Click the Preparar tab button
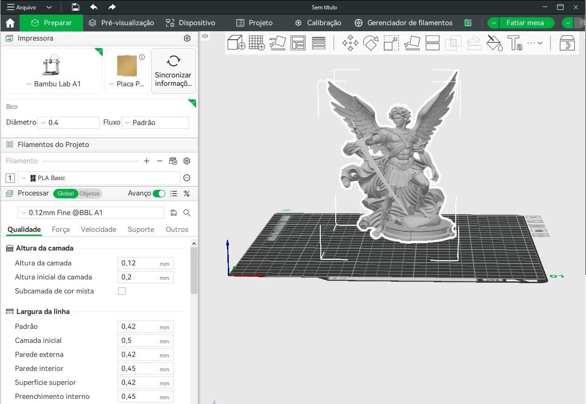This screenshot has height=404, width=586. coord(51,23)
